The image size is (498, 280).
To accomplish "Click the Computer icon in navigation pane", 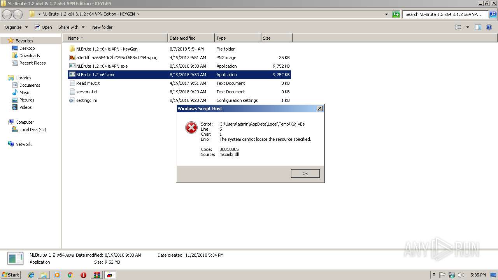I will coord(11,122).
